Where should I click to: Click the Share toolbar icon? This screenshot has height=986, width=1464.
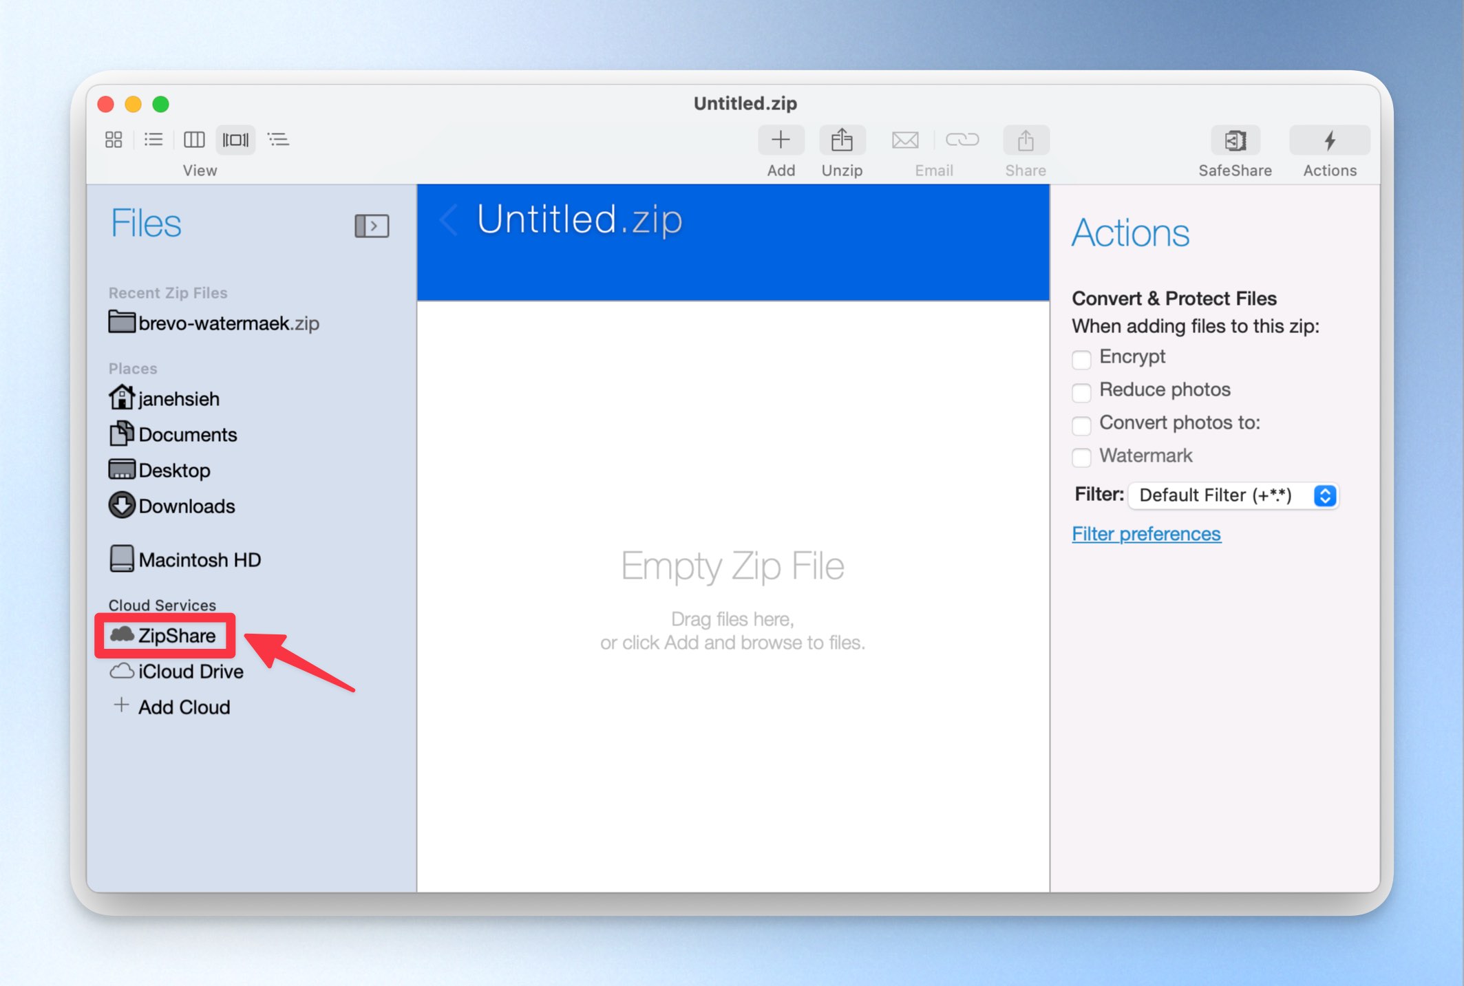coord(1026,140)
